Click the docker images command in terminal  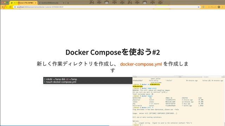click(147, 96)
